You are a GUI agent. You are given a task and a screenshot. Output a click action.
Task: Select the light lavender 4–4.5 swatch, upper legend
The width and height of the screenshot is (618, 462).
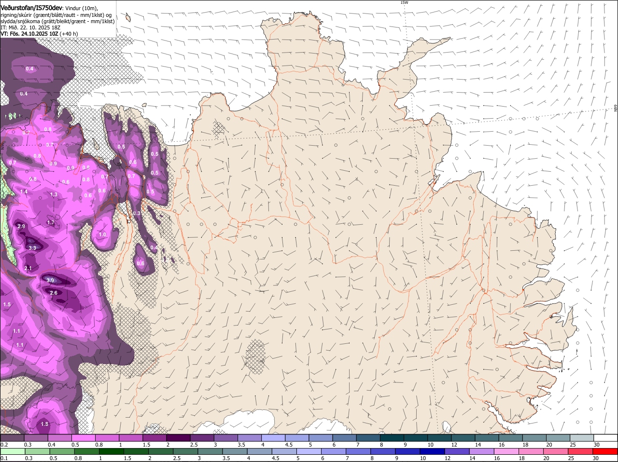(273, 438)
